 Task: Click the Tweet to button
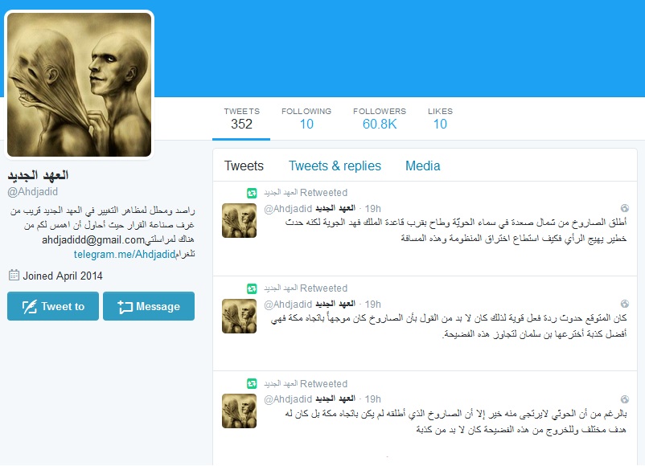coord(53,306)
